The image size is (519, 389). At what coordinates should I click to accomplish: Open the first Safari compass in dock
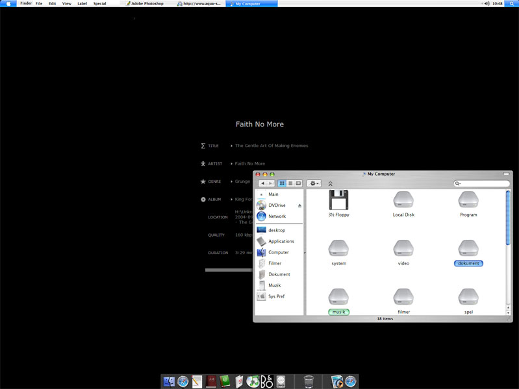pos(183,382)
